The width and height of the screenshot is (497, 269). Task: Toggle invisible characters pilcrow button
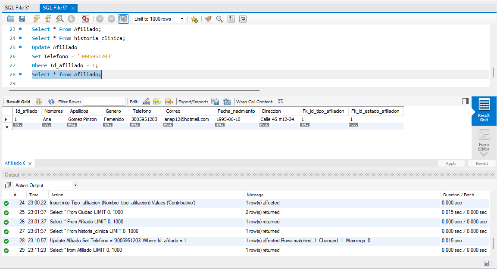(231, 19)
